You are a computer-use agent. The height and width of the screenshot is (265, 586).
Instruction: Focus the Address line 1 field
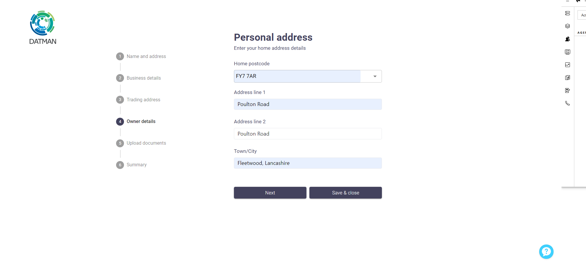[x=308, y=104]
